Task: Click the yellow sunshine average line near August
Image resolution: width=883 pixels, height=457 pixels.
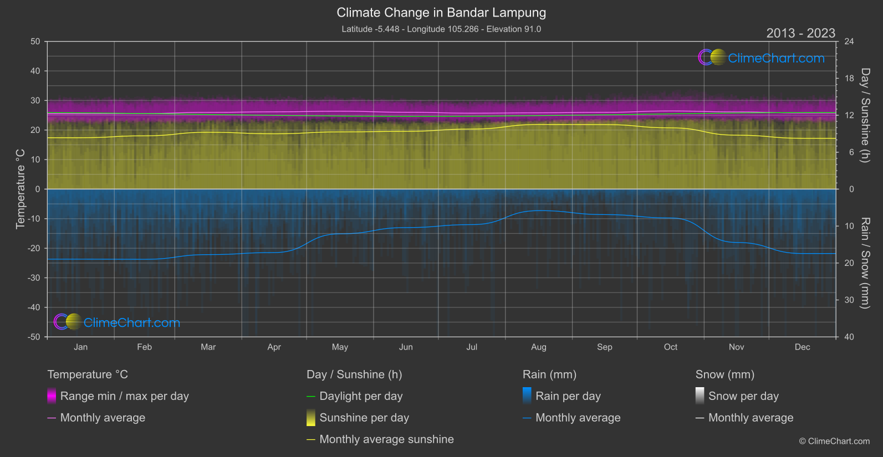Action: [x=539, y=124]
